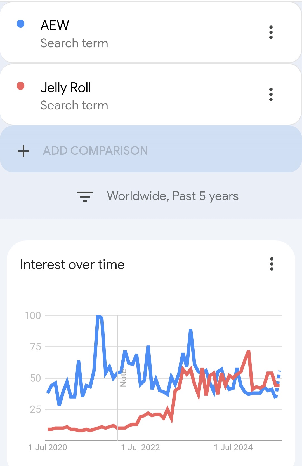Click the AEW peak at 100
The width and height of the screenshot is (302, 466).
(98, 316)
